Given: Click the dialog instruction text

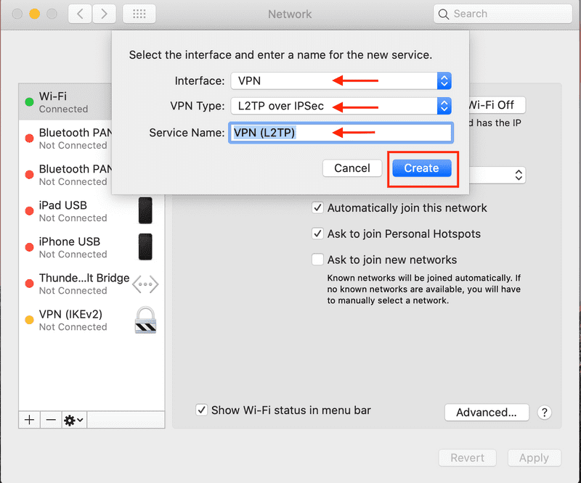Looking at the screenshot, I should pos(280,55).
